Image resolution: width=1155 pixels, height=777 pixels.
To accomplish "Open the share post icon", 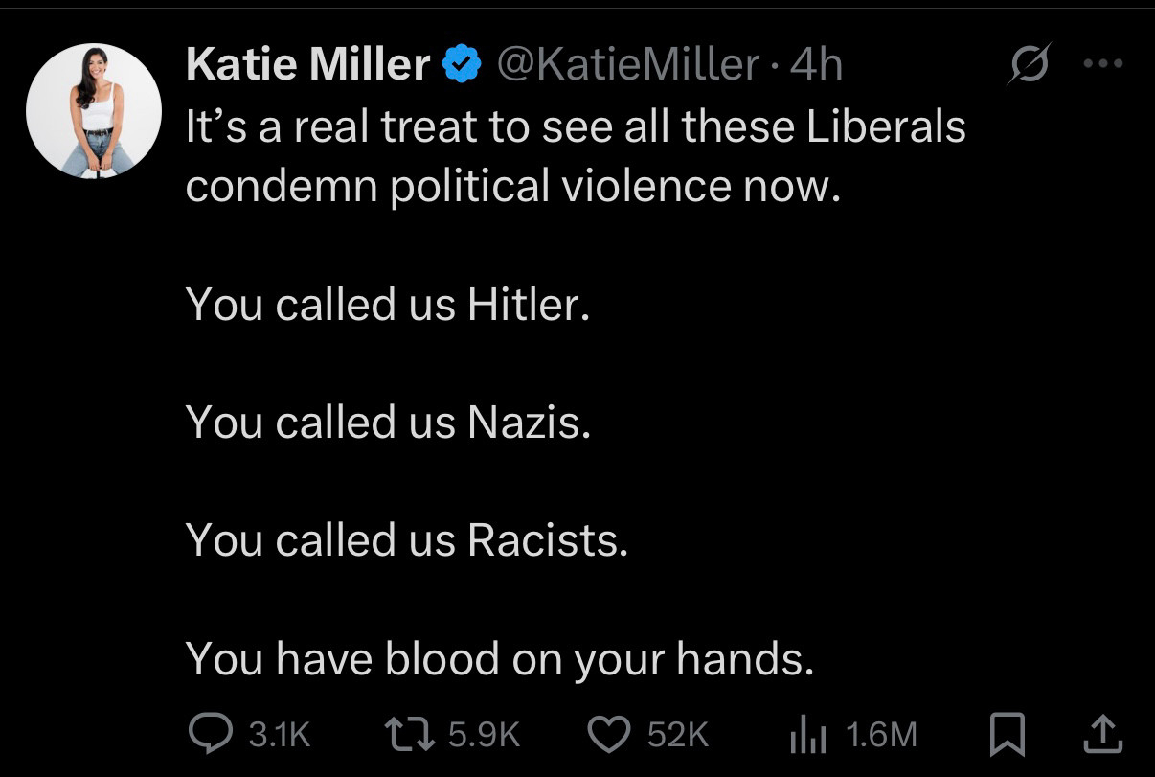I will 1102,733.
